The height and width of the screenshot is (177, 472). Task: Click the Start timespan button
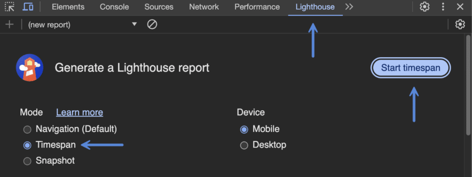(411, 68)
